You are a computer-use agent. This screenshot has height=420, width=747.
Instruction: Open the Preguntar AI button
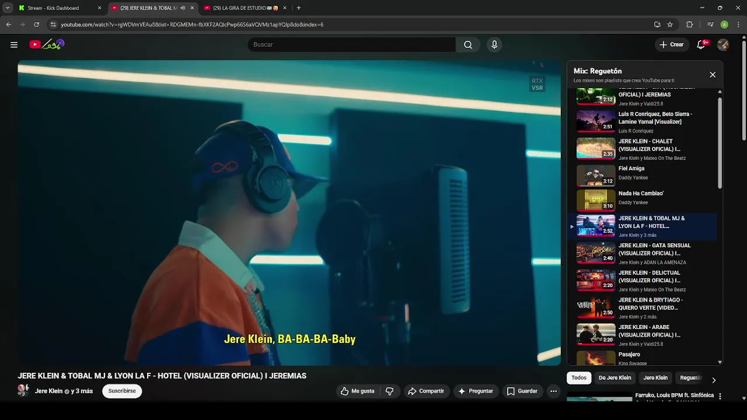tap(476, 391)
